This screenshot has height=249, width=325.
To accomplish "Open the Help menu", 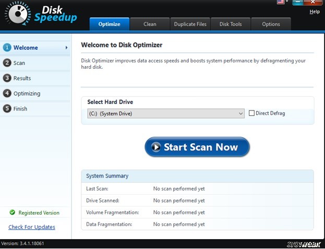I will pos(315,11).
